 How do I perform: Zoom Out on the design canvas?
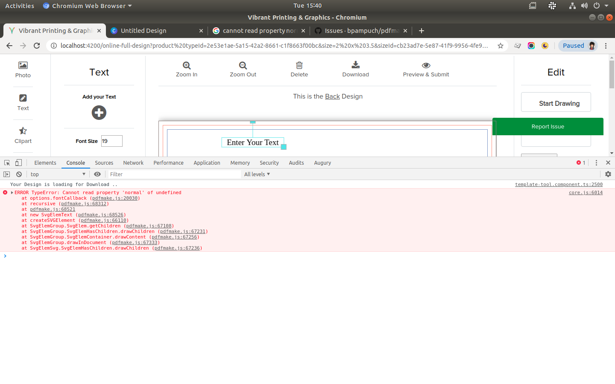click(x=243, y=69)
